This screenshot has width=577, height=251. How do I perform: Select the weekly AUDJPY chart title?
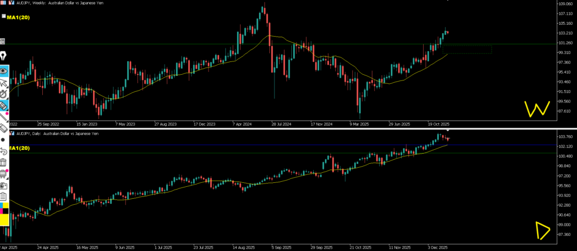pyautogui.click(x=54, y=3)
